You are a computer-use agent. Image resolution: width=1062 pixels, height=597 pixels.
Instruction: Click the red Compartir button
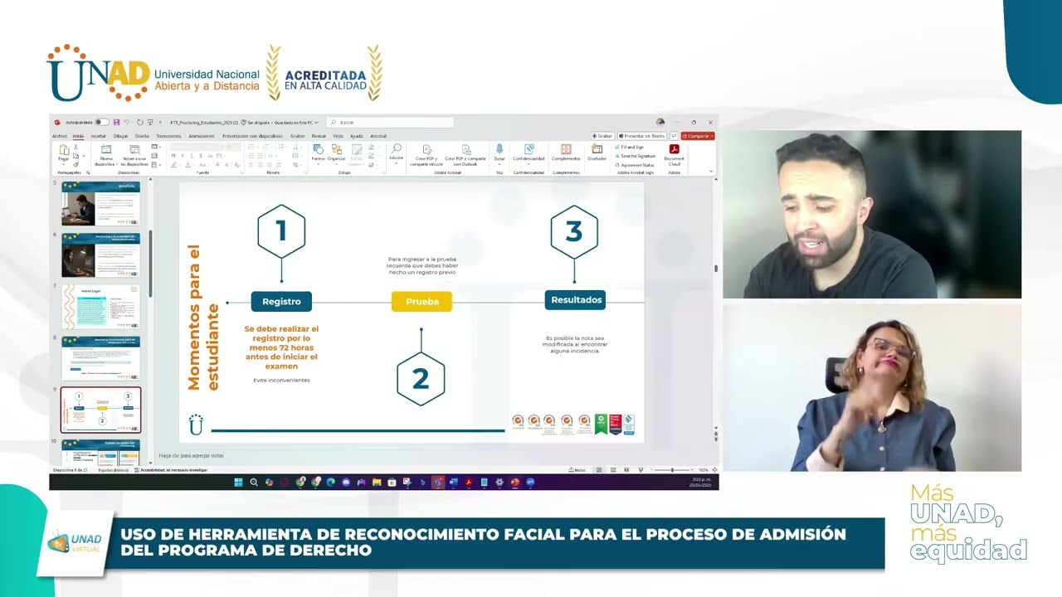point(697,136)
